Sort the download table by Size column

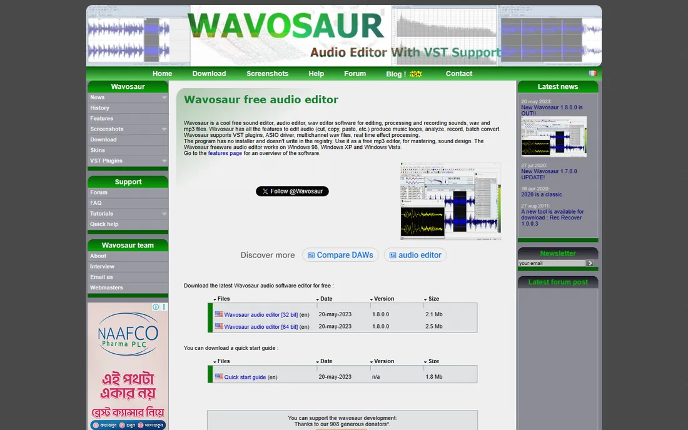pyautogui.click(x=432, y=299)
